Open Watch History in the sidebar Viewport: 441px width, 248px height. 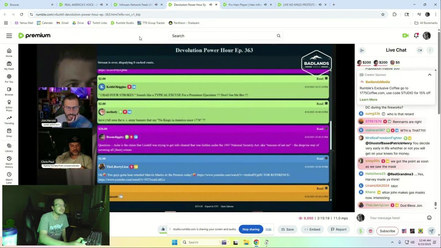(x=9, y=162)
